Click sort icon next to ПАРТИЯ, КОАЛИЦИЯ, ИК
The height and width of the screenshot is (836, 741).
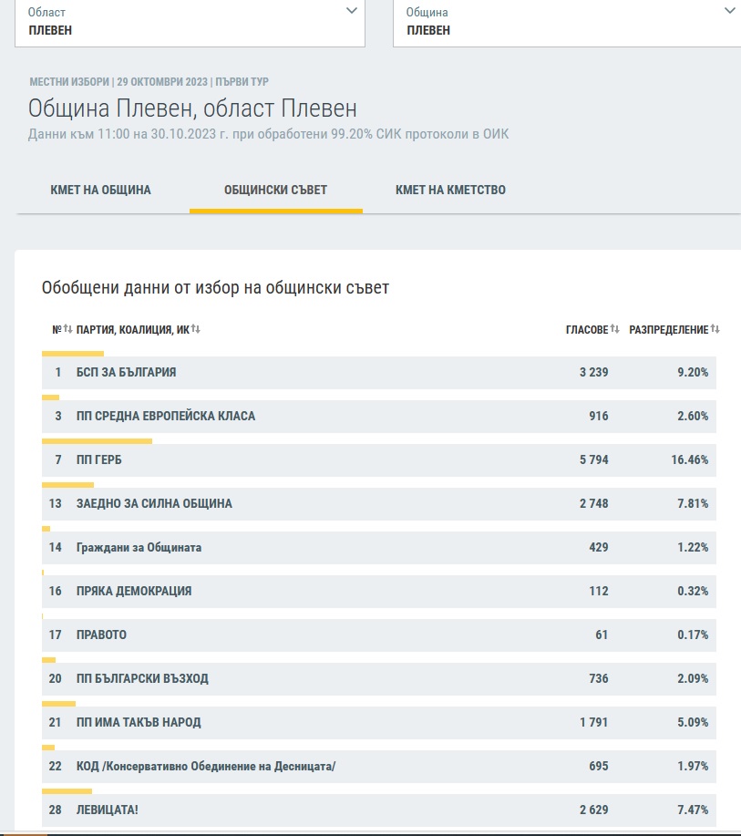coord(196,329)
